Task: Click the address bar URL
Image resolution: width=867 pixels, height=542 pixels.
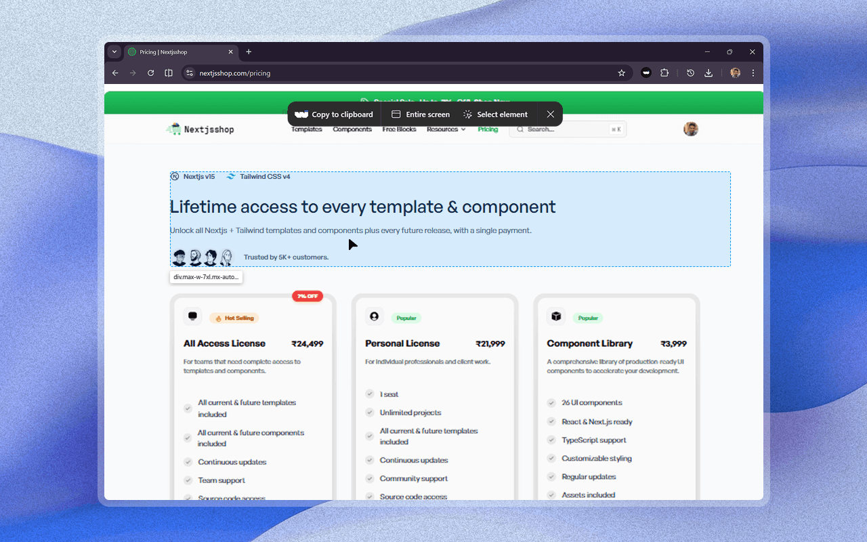Action: (x=235, y=73)
